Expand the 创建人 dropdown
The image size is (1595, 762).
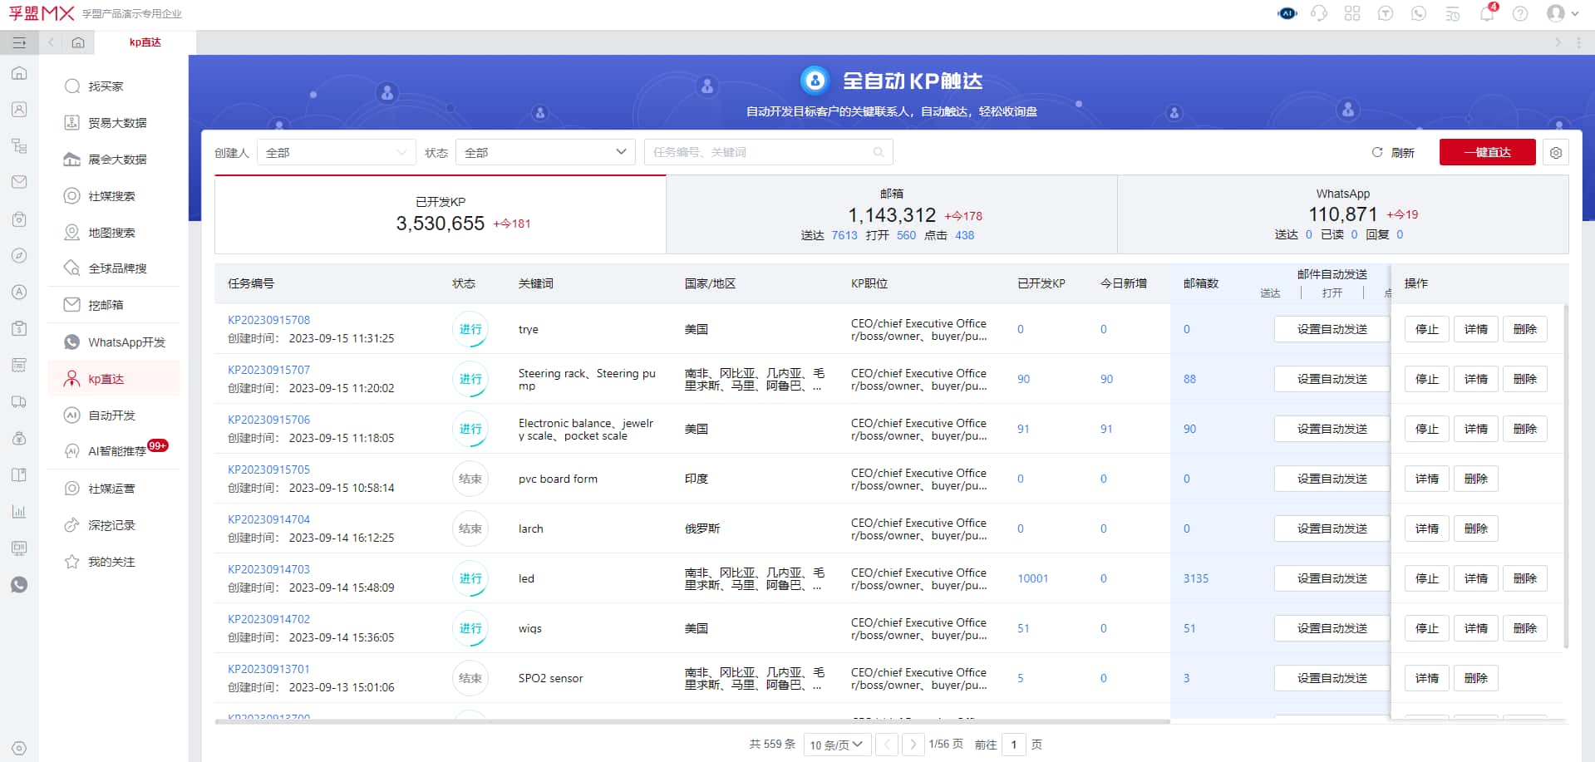coord(336,153)
